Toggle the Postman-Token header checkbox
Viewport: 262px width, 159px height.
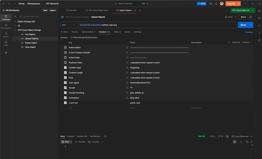point(65,63)
